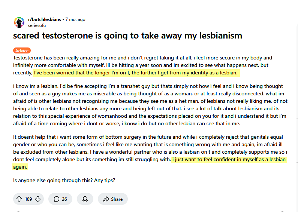
Task: Filter by the orange Advice flair
Action: (22, 50)
